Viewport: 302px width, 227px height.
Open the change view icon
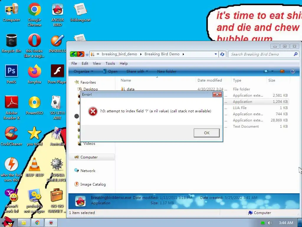click(x=266, y=72)
